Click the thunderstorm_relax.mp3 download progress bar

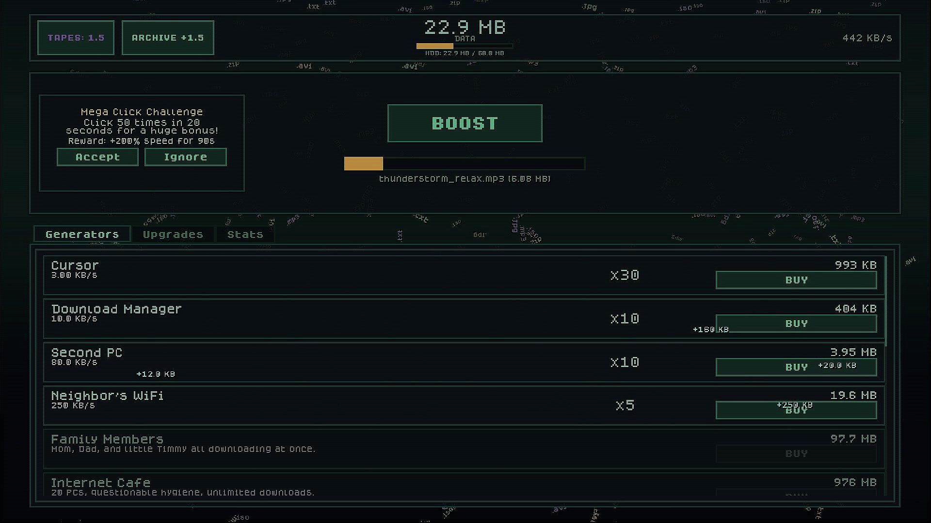pos(464,164)
